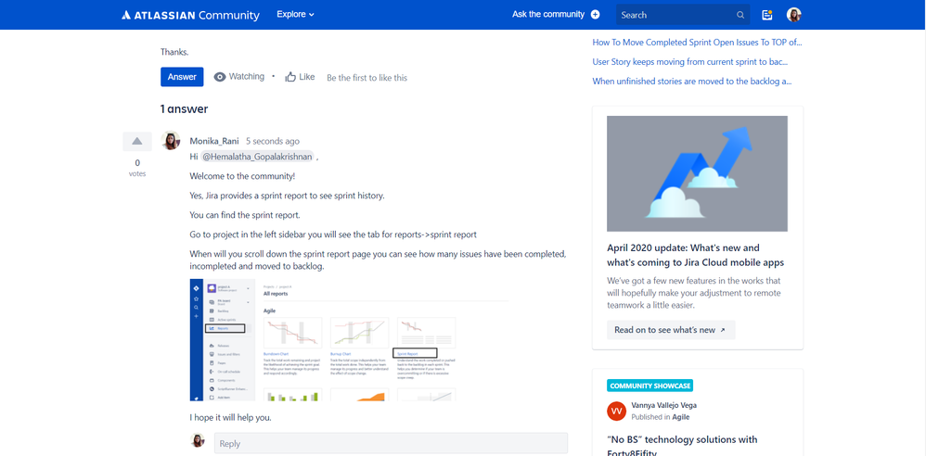Open the blue arrow clouds article image
The image size is (926, 456).
click(x=697, y=173)
